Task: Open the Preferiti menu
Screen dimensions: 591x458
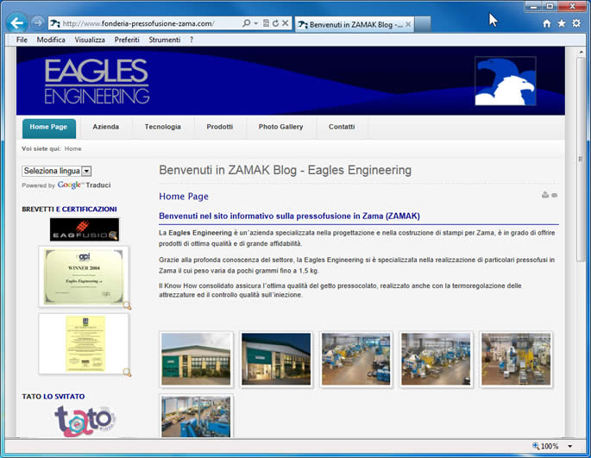Action: pos(127,40)
